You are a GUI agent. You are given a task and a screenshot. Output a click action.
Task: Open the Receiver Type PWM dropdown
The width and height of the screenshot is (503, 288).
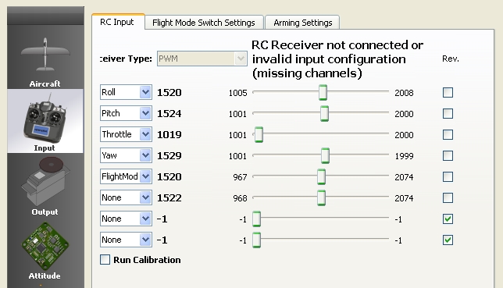pyautogui.click(x=202, y=59)
